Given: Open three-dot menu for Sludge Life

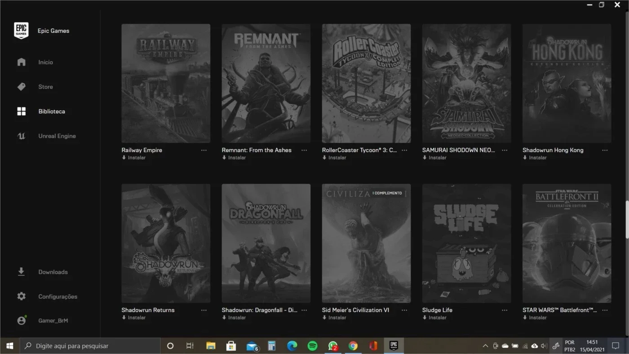Looking at the screenshot, I should [505, 310].
